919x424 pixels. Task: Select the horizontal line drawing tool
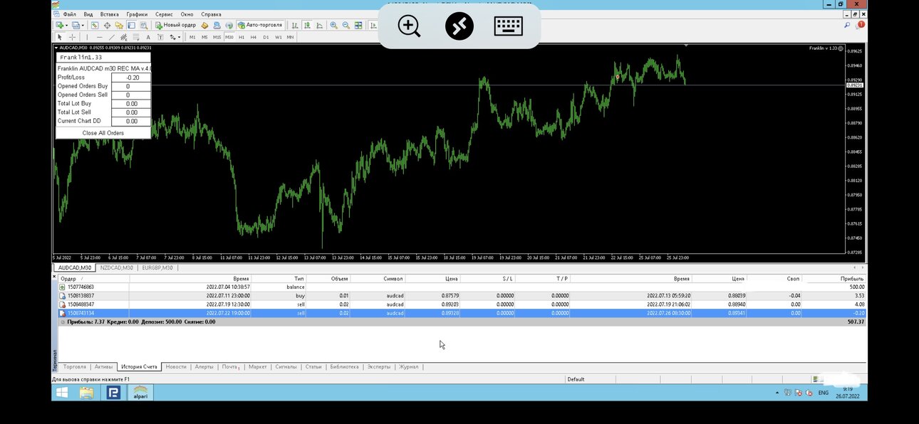click(x=100, y=37)
